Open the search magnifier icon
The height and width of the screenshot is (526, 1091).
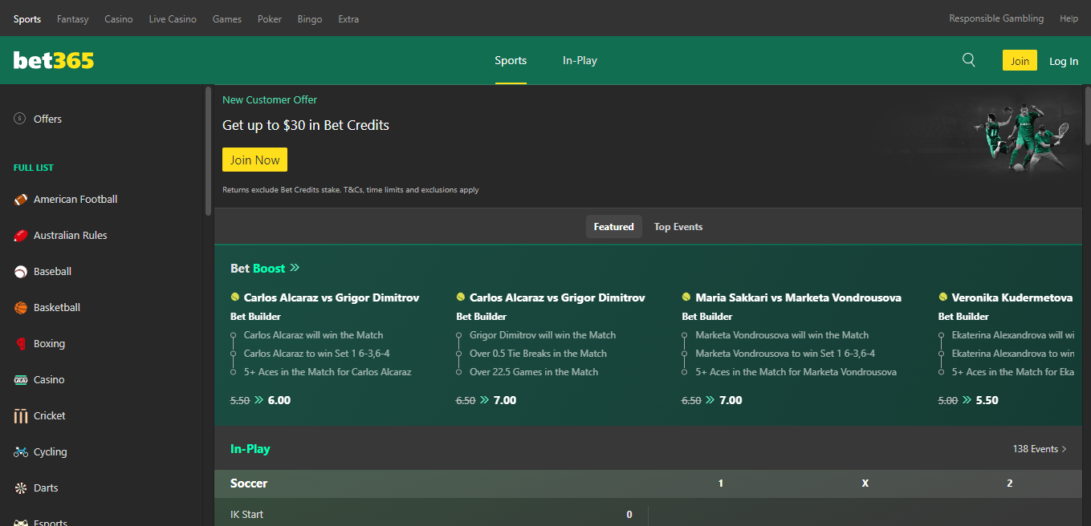[x=969, y=60]
